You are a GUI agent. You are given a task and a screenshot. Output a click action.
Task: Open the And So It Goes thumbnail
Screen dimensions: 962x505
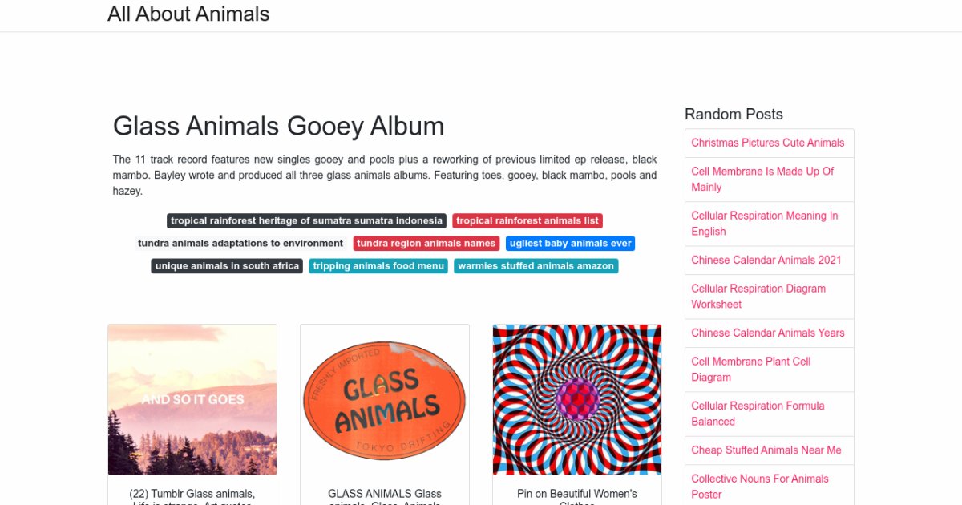(x=192, y=399)
